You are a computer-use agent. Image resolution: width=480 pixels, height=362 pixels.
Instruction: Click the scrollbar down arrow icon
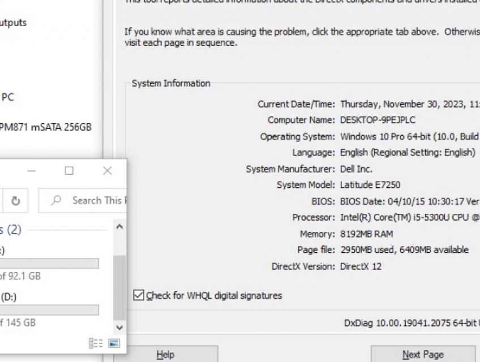[119, 327]
